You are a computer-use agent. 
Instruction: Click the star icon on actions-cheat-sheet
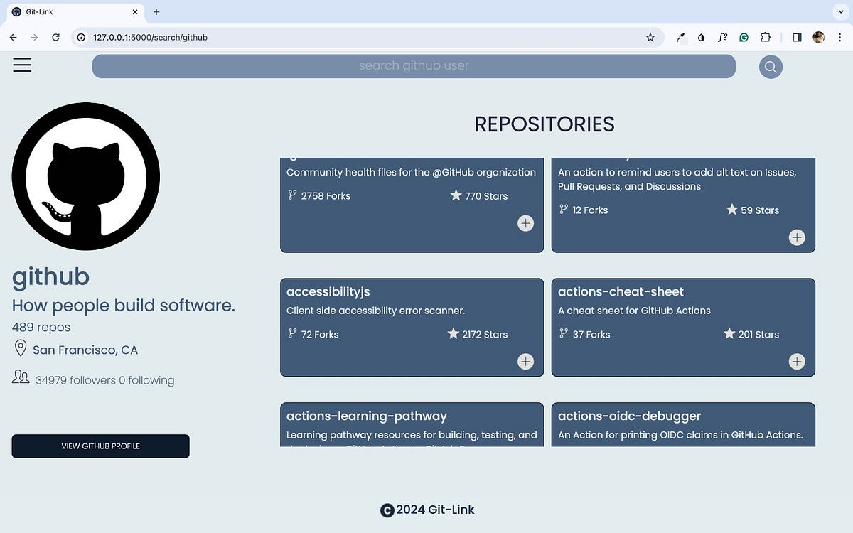click(x=729, y=333)
